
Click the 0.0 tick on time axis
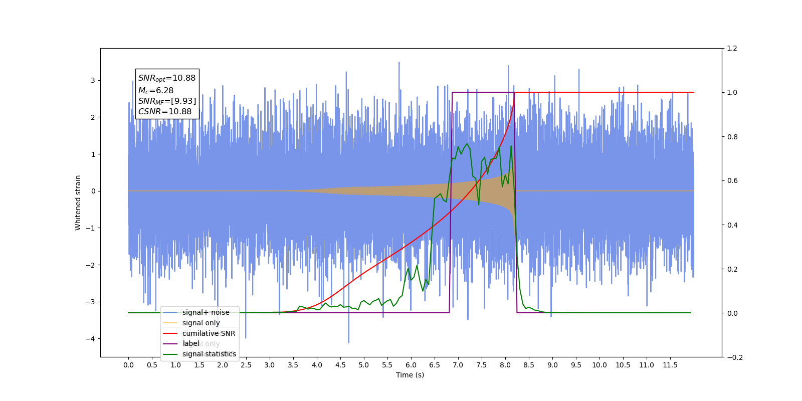point(128,365)
